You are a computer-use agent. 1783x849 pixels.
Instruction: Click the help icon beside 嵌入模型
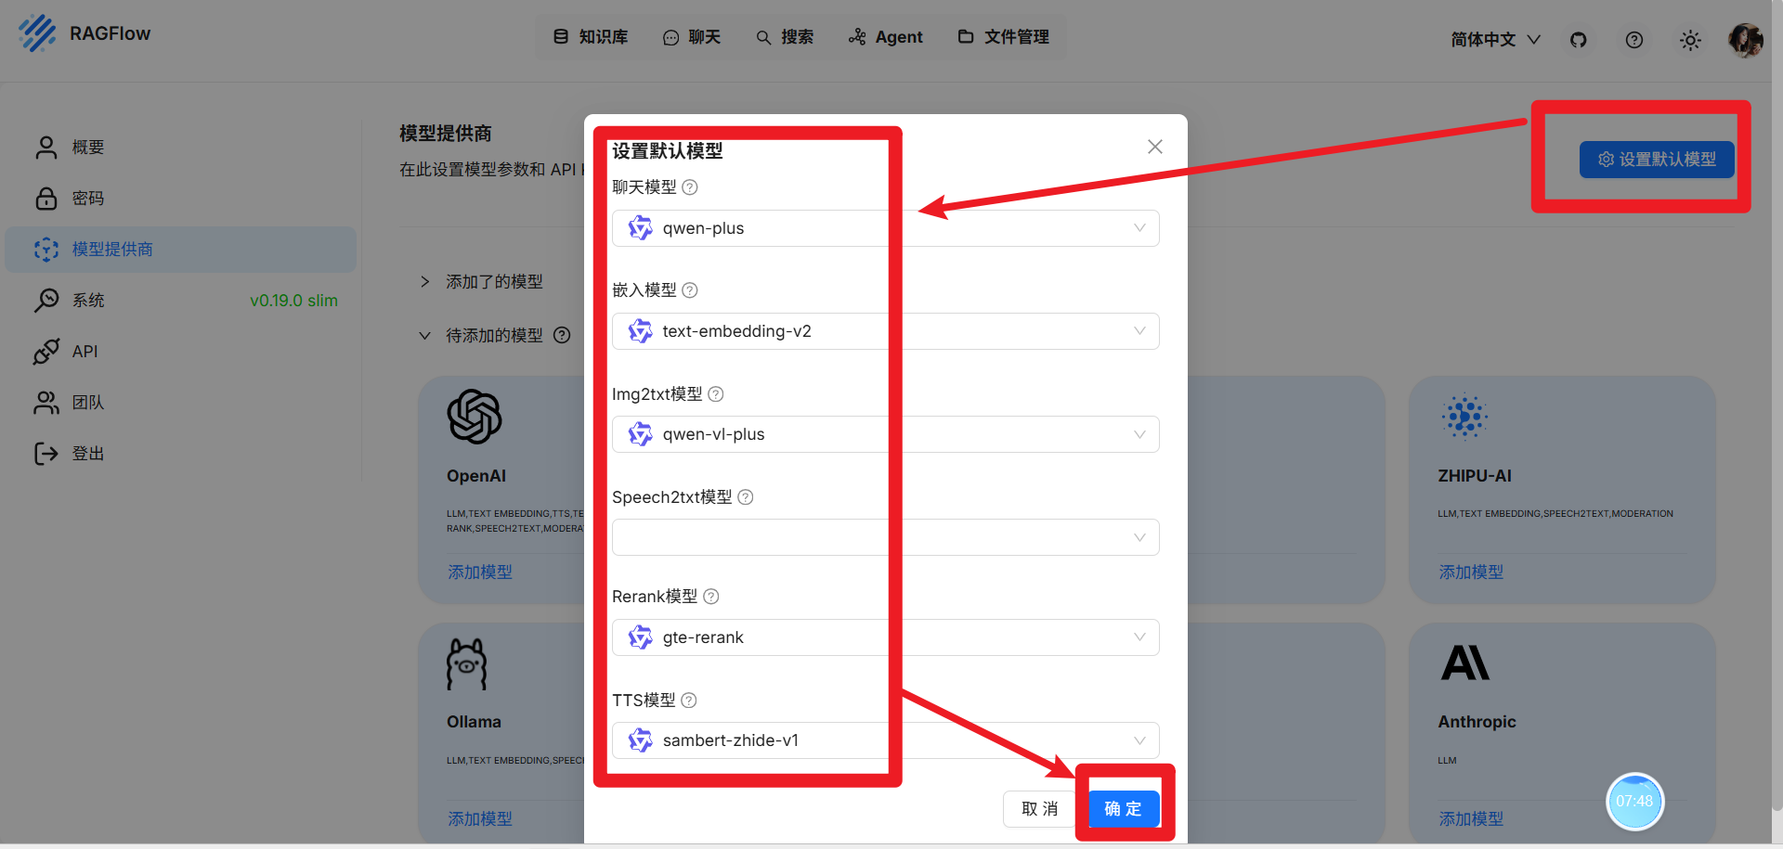690,290
